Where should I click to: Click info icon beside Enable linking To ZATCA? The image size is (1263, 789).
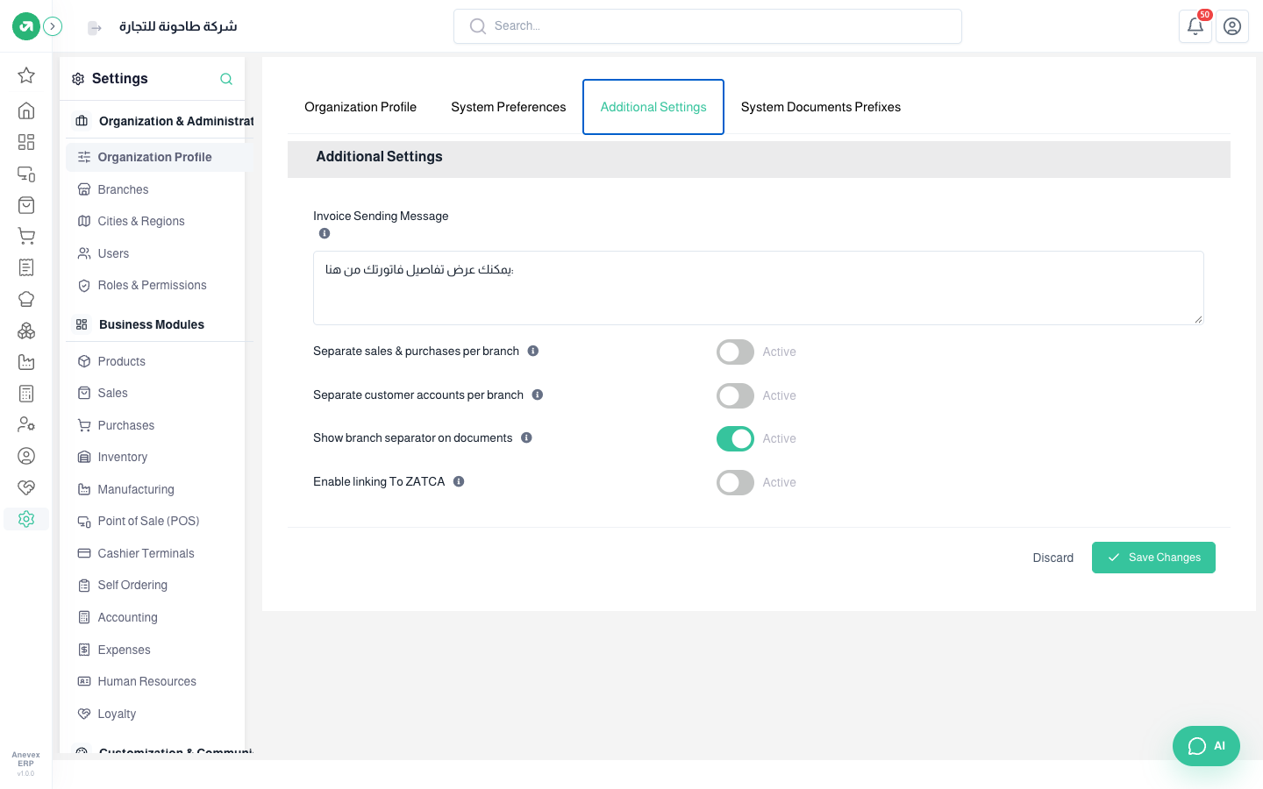(459, 481)
